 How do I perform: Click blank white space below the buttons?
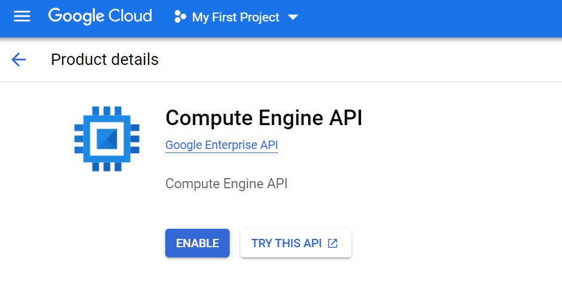280,283
